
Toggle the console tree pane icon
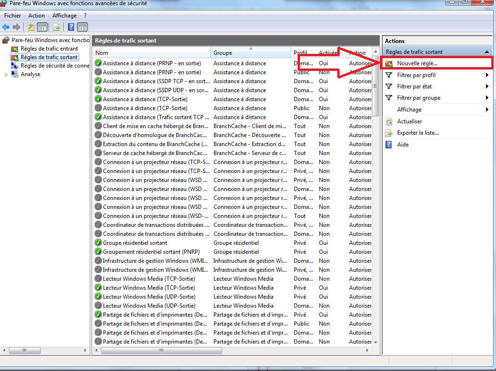click(x=42, y=27)
